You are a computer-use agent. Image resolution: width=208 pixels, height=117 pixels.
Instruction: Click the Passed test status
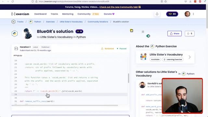click(122, 49)
